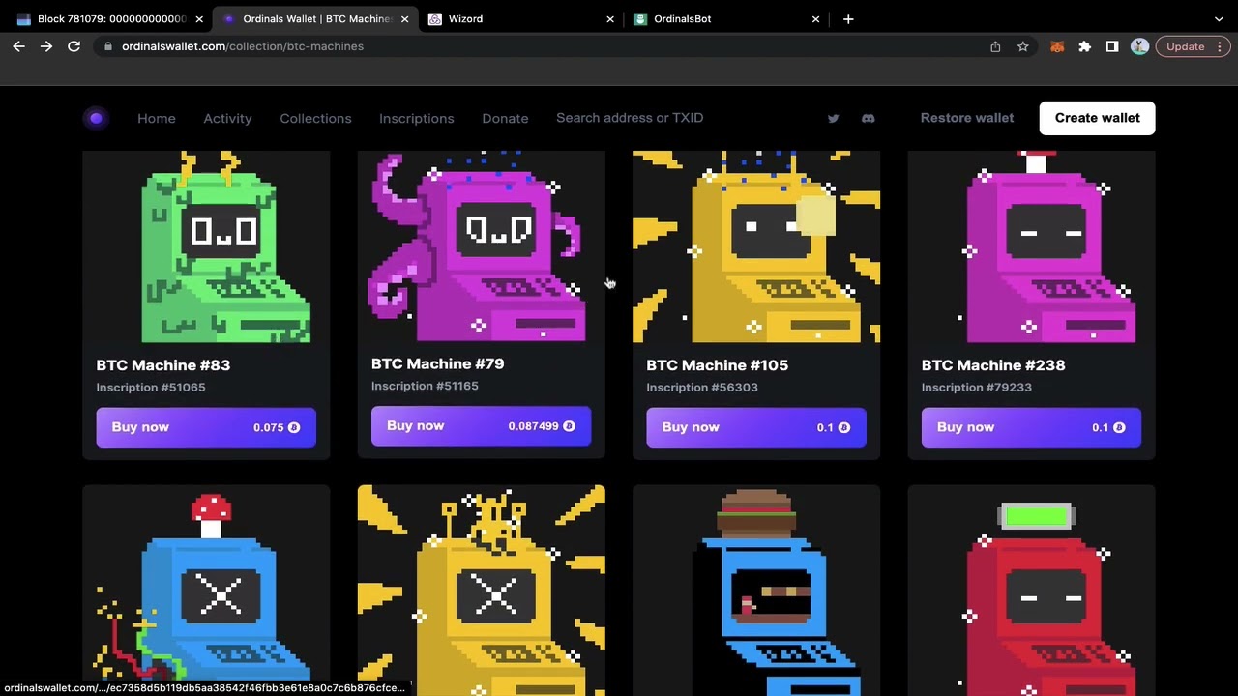The width and height of the screenshot is (1238, 696).
Task: Open the Home nav item
Action: click(157, 118)
